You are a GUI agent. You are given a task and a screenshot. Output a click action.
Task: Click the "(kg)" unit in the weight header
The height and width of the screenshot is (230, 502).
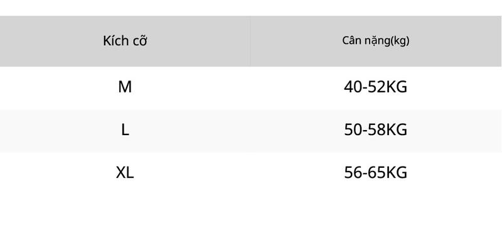400,41
